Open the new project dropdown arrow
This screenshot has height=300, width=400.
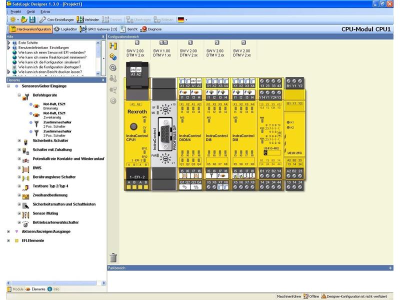click(18, 20)
